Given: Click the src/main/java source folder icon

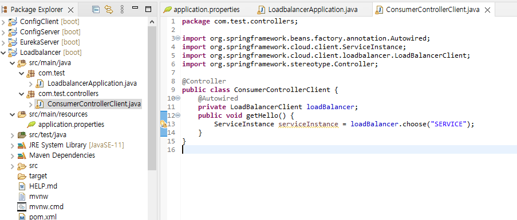Looking at the screenshot, I should 22,63.
